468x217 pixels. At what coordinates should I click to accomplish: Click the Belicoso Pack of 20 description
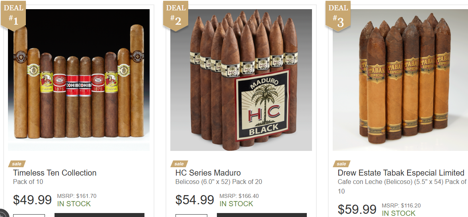pos(219,182)
